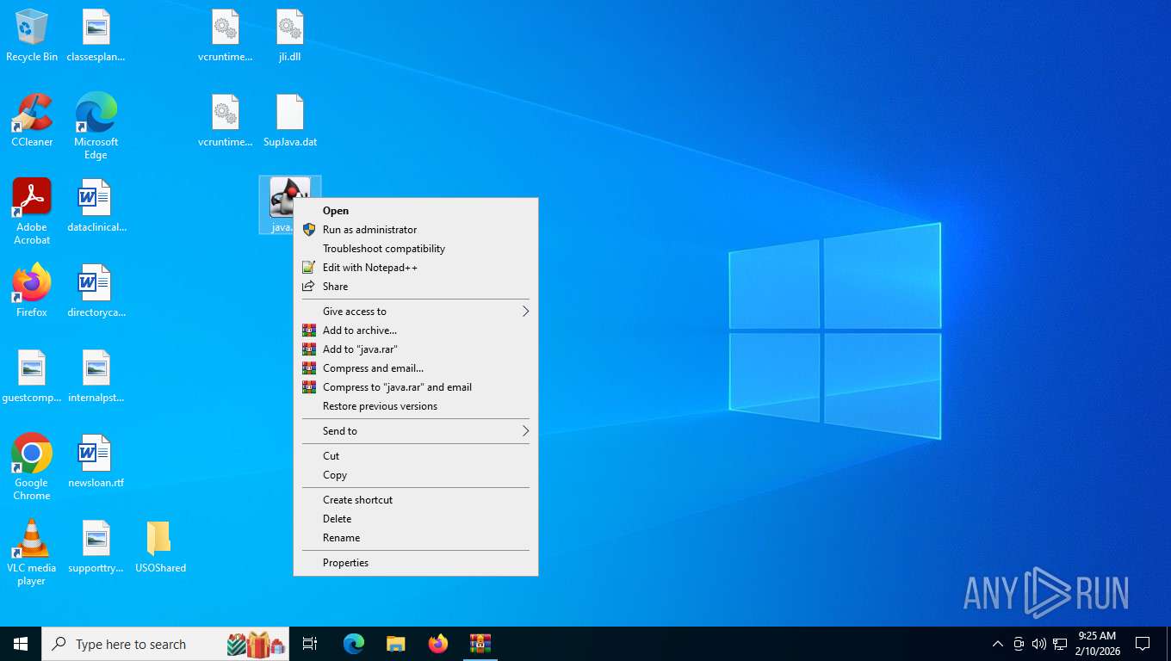Open the clock and date flyout

click(1097, 644)
